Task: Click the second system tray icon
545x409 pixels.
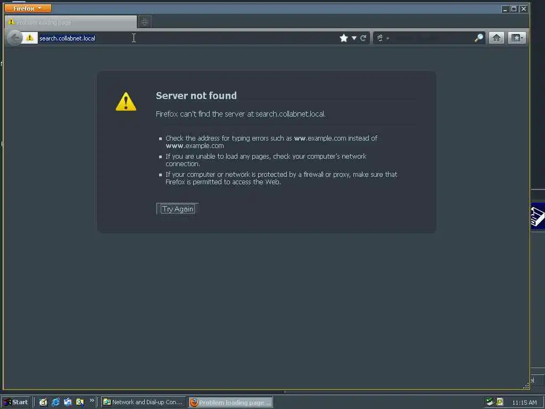Action: click(500, 402)
